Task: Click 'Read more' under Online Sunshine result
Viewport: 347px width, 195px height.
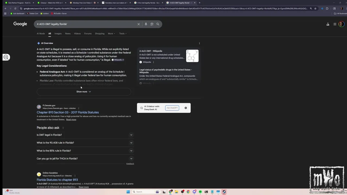Action: (x=83, y=187)
